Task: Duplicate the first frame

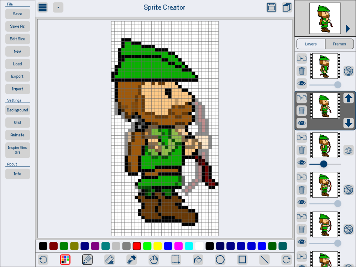Action: (x=302, y=59)
